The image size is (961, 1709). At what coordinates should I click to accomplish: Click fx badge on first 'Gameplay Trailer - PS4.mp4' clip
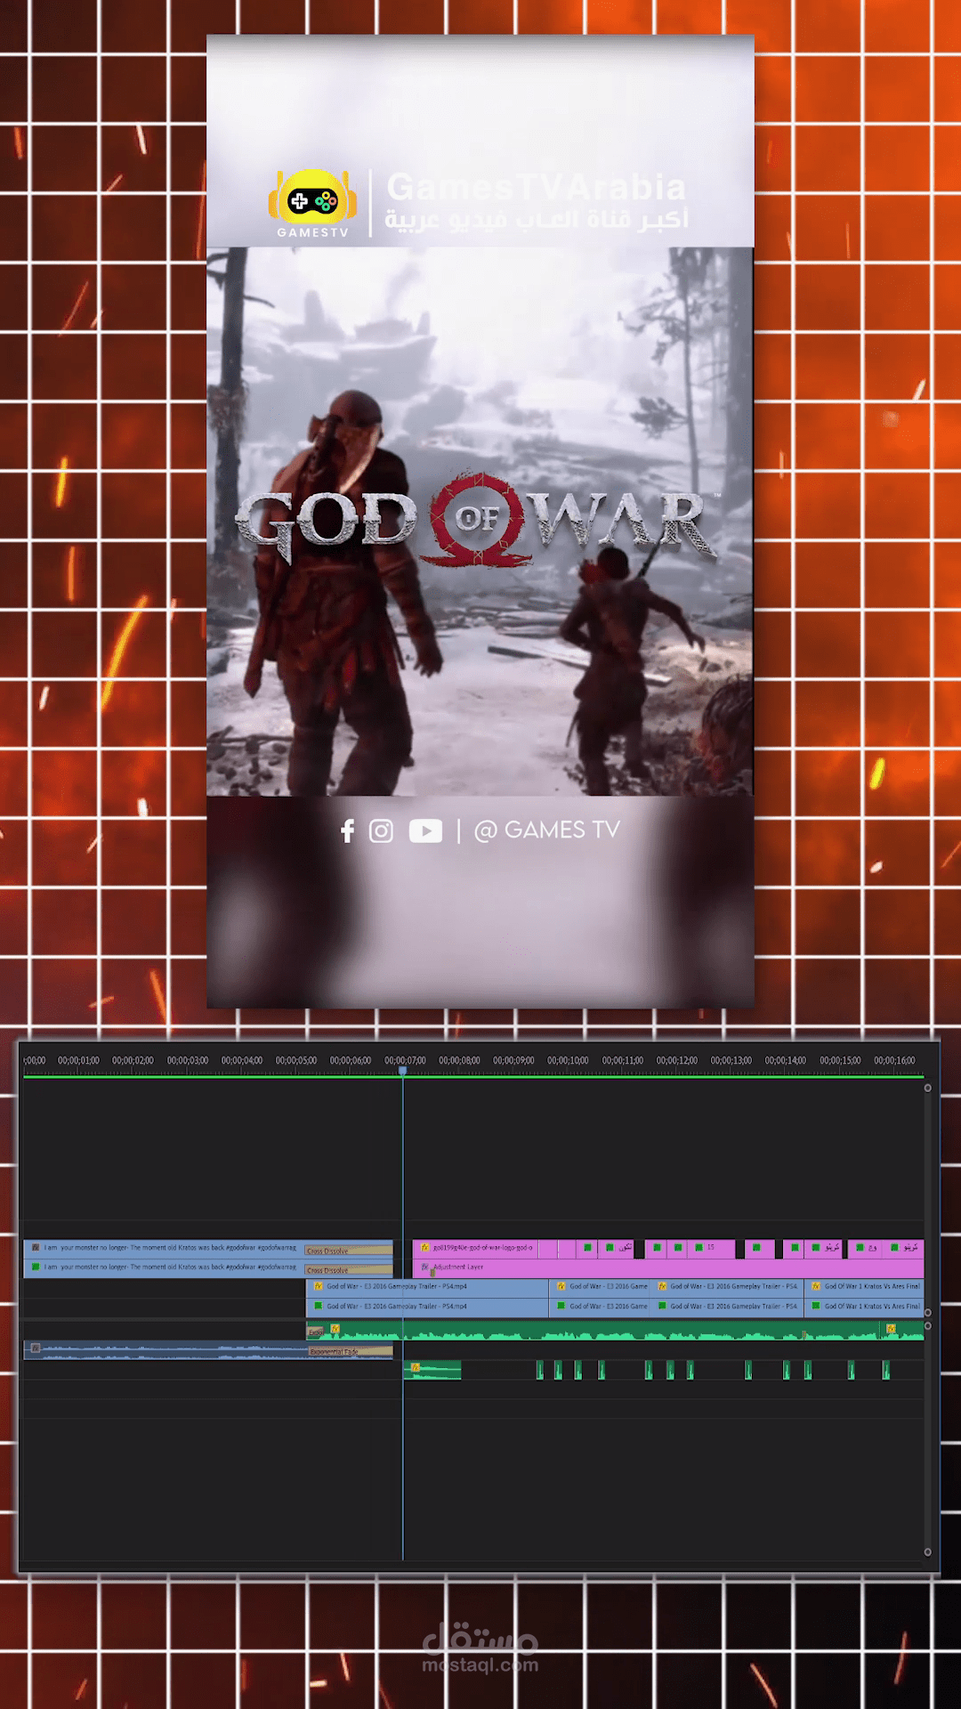pos(318,1285)
